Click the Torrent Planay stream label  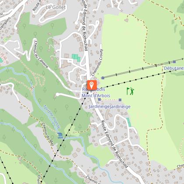[52, 117]
